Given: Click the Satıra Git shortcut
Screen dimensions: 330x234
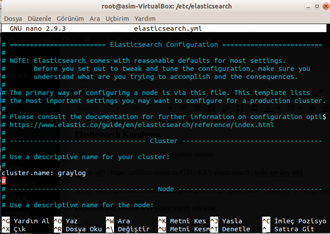Looking at the screenshot, I should [288, 229].
